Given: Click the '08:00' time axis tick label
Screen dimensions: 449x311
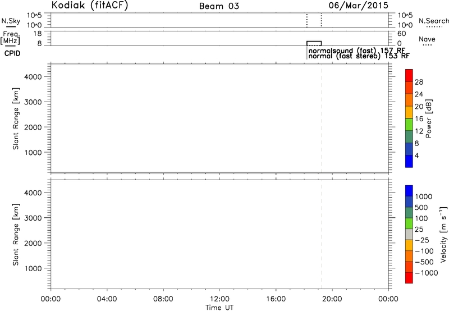Looking at the screenshot, I should (x=163, y=299).
